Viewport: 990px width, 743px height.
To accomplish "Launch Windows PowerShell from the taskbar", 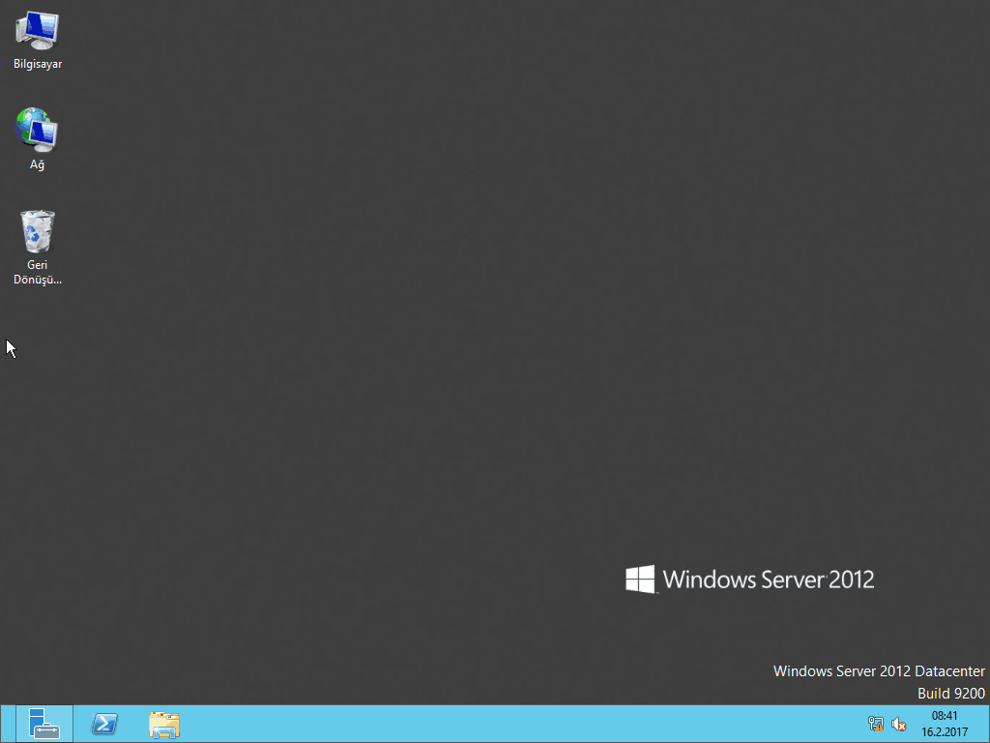I will point(104,724).
